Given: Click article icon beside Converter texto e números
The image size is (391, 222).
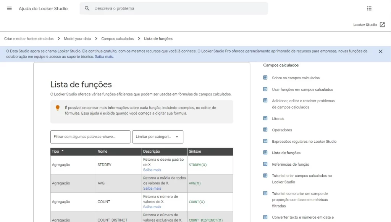Looking at the screenshot, I should pos(265,217).
